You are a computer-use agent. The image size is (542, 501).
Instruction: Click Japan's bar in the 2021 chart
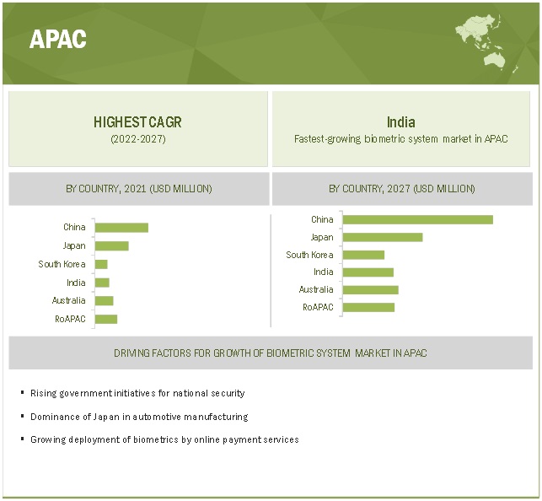[x=111, y=246]
